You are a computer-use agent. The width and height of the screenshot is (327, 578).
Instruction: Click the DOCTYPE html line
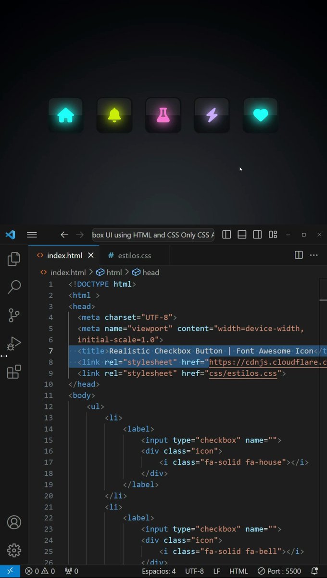[102, 284]
